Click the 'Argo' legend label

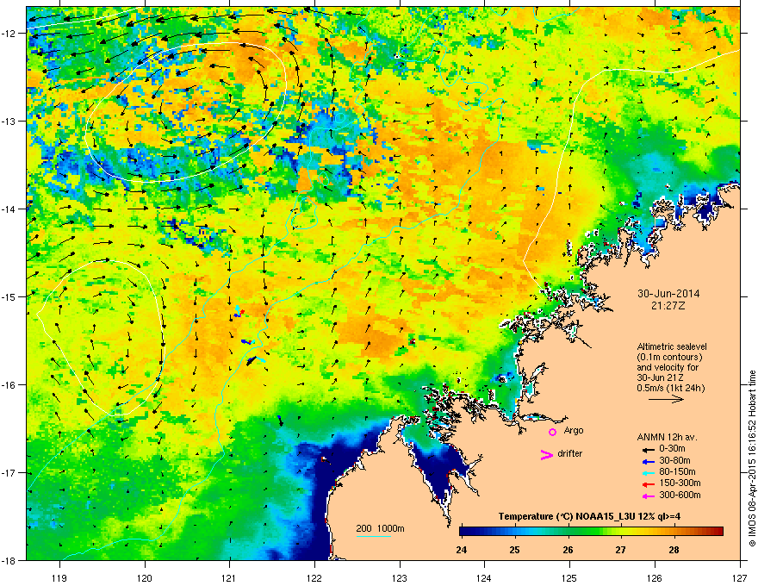574,430
